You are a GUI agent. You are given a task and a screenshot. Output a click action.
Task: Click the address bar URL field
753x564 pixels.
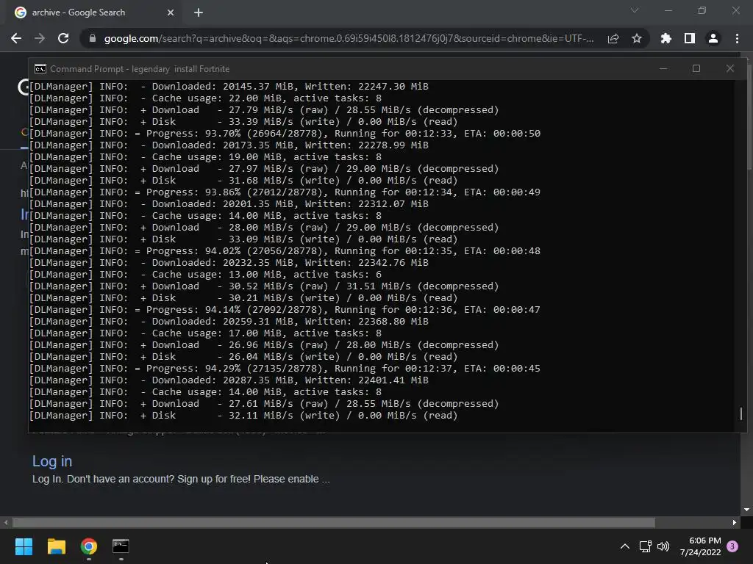pos(349,38)
